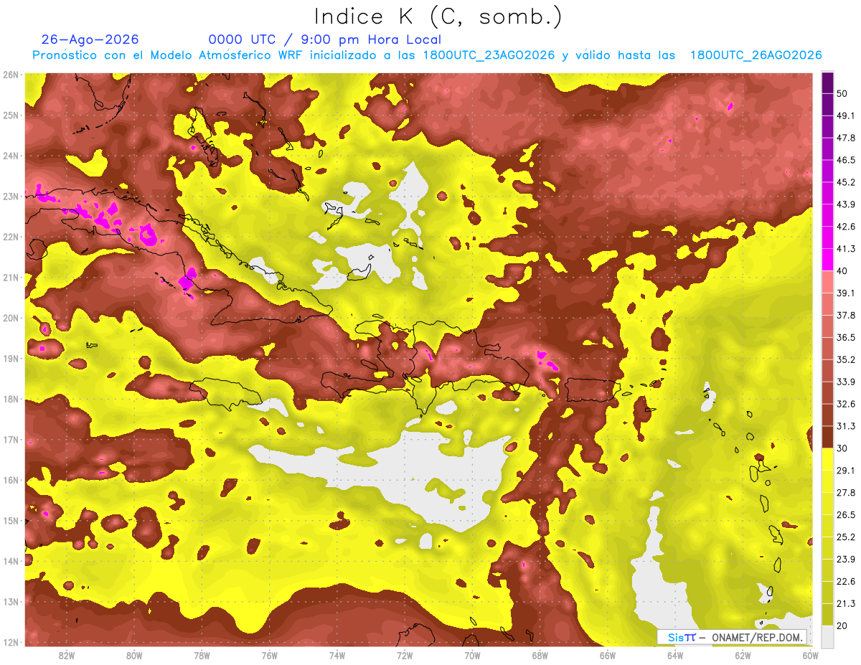Image resolution: width=861 pixels, height=665 pixels.
Task: Click the color bar value '25.2'
Action: coord(845,537)
